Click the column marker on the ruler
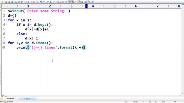The image size is (184, 103). 87,6
